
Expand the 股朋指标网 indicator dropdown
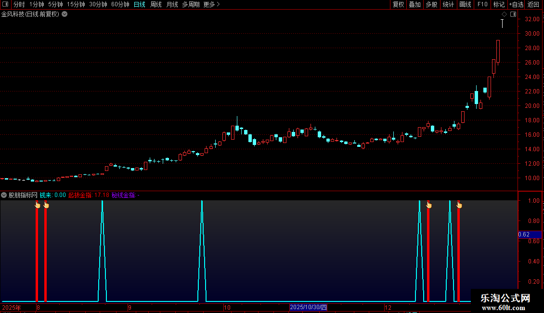click(4, 195)
